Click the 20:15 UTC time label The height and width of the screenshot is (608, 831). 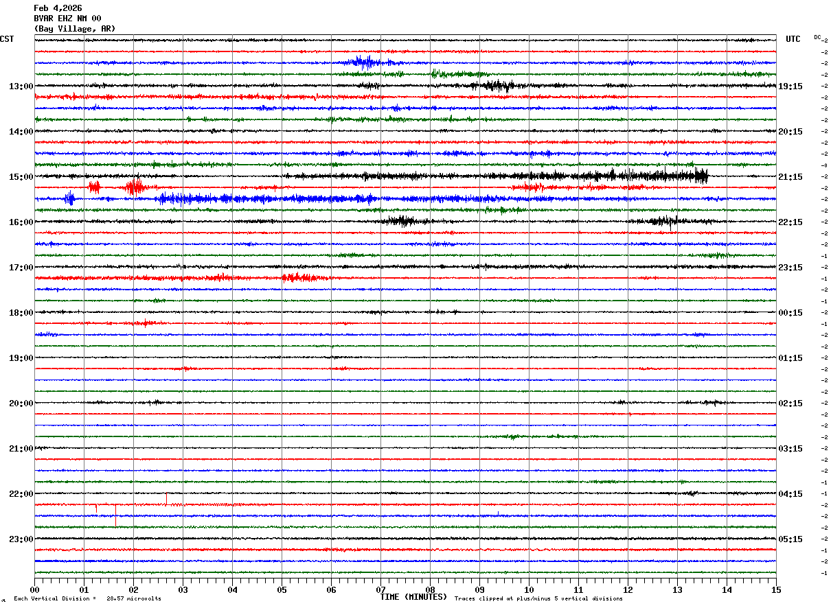coord(790,132)
